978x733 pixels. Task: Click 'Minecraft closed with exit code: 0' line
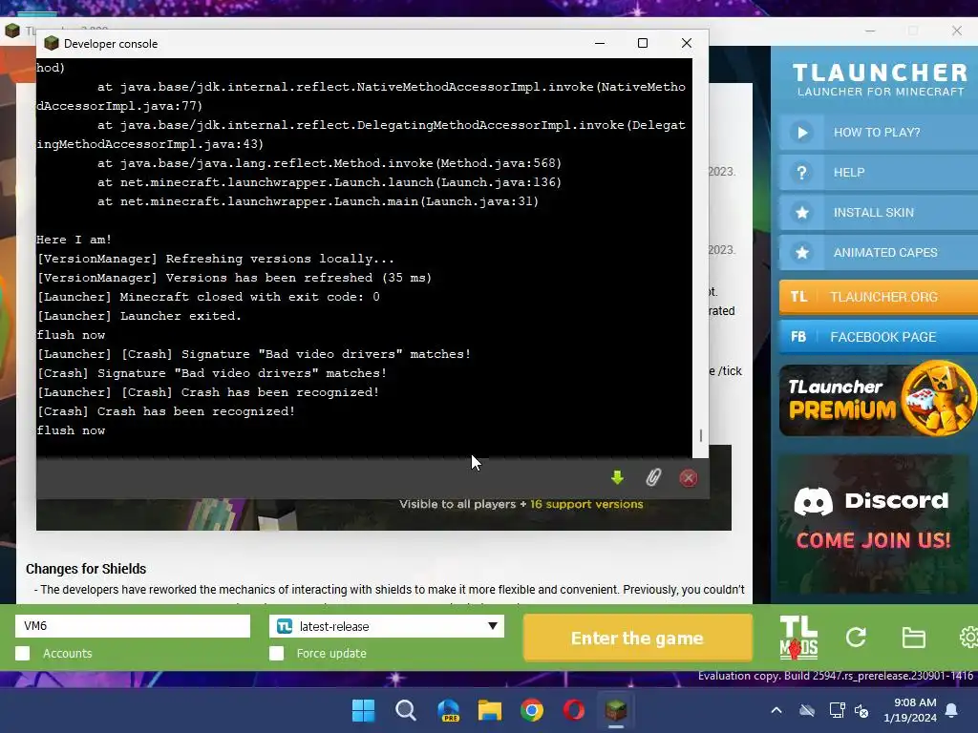coord(208,297)
